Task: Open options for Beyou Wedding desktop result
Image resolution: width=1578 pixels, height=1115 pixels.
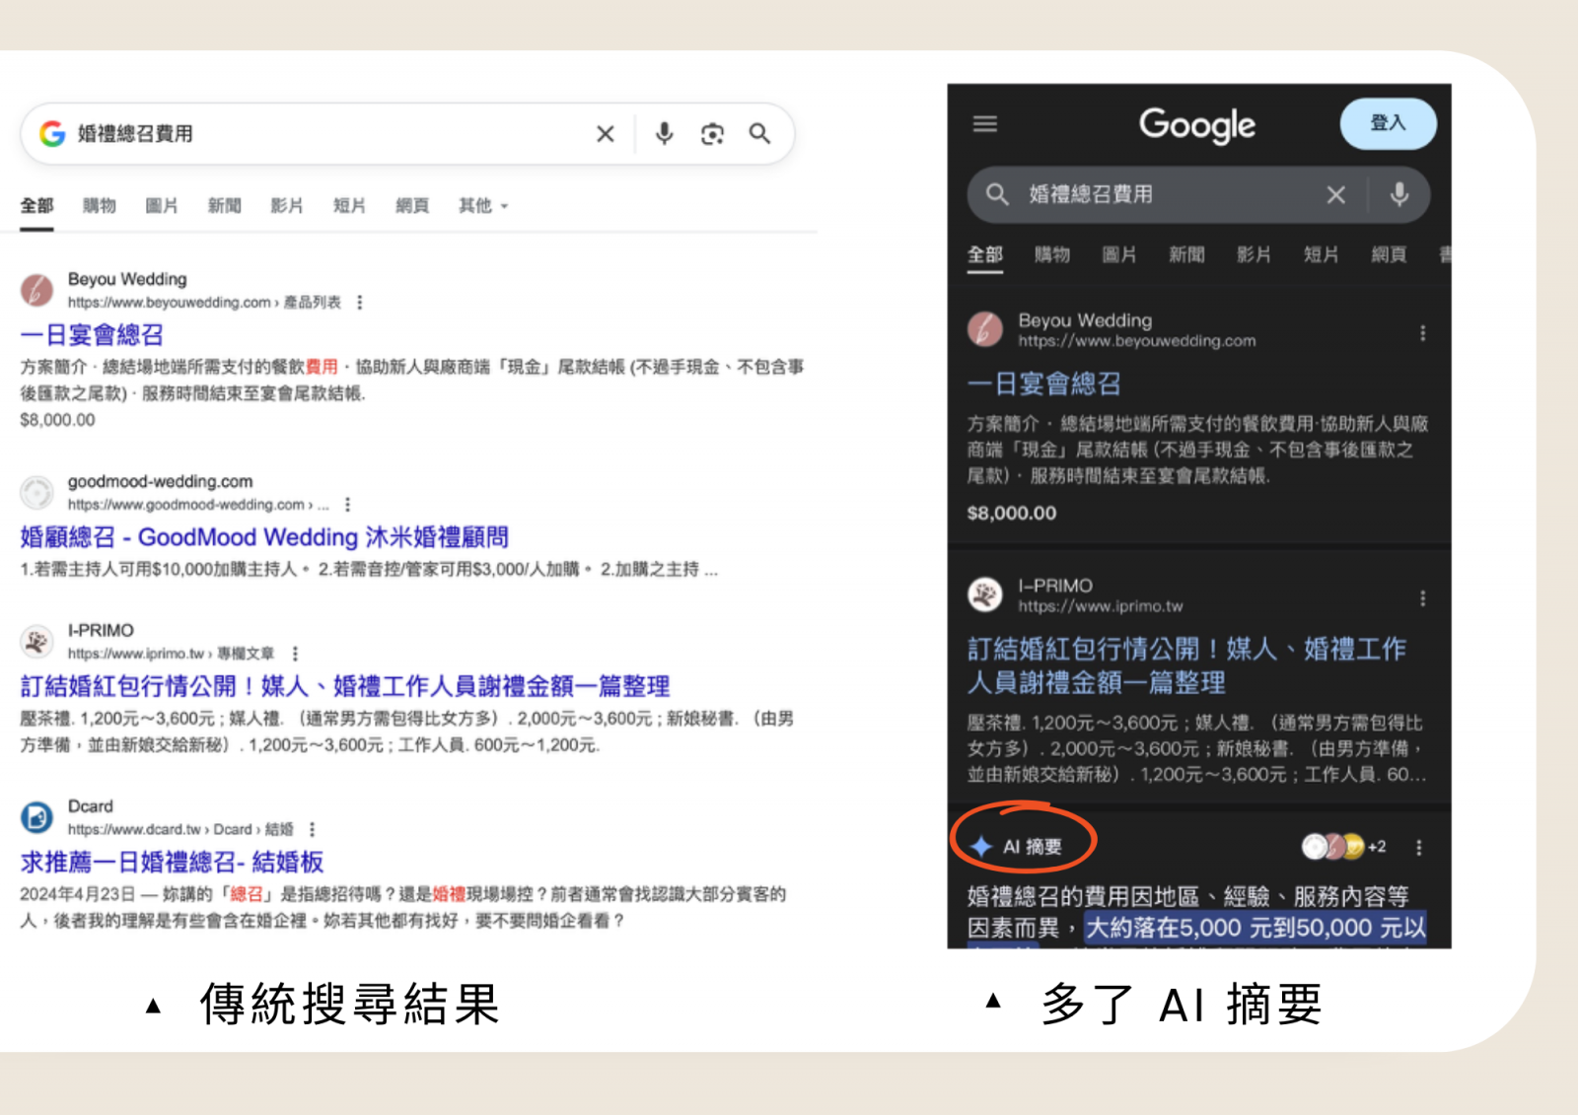Action: tap(360, 303)
